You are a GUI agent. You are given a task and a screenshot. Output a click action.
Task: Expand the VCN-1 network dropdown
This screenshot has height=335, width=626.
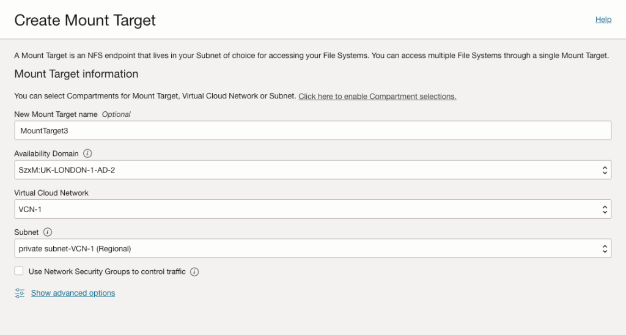pos(306,209)
